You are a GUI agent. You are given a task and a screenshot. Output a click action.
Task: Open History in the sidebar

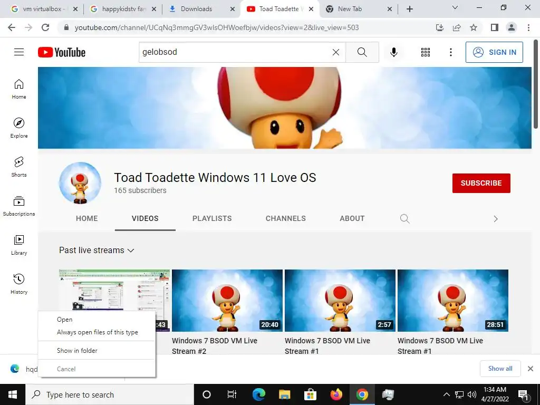click(19, 284)
